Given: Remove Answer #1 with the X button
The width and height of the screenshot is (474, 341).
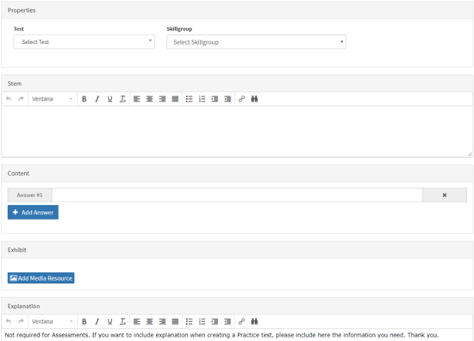Looking at the screenshot, I should click(x=445, y=195).
